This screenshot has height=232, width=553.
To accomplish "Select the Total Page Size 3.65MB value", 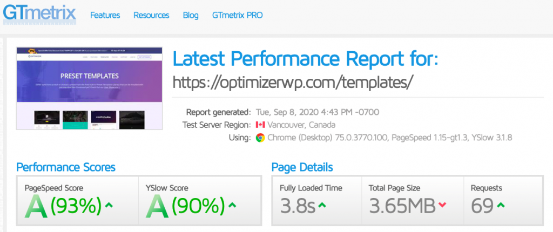I will pyautogui.click(x=402, y=206).
